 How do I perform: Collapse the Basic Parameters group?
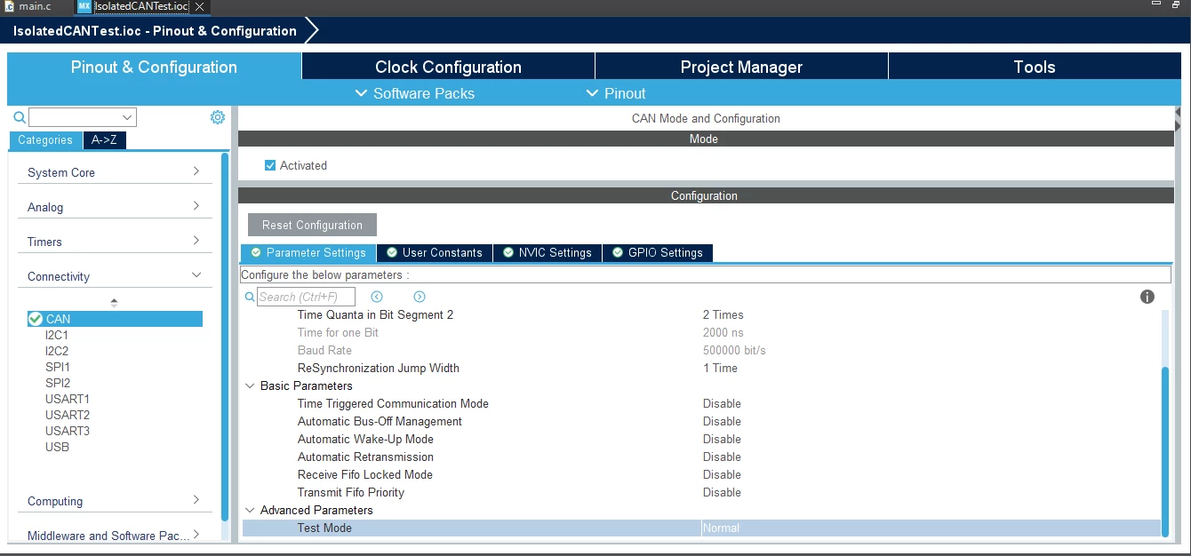click(250, 385)
